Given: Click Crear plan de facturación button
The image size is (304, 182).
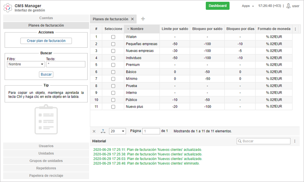Looking at the screenshot, I should coord(46,41).
